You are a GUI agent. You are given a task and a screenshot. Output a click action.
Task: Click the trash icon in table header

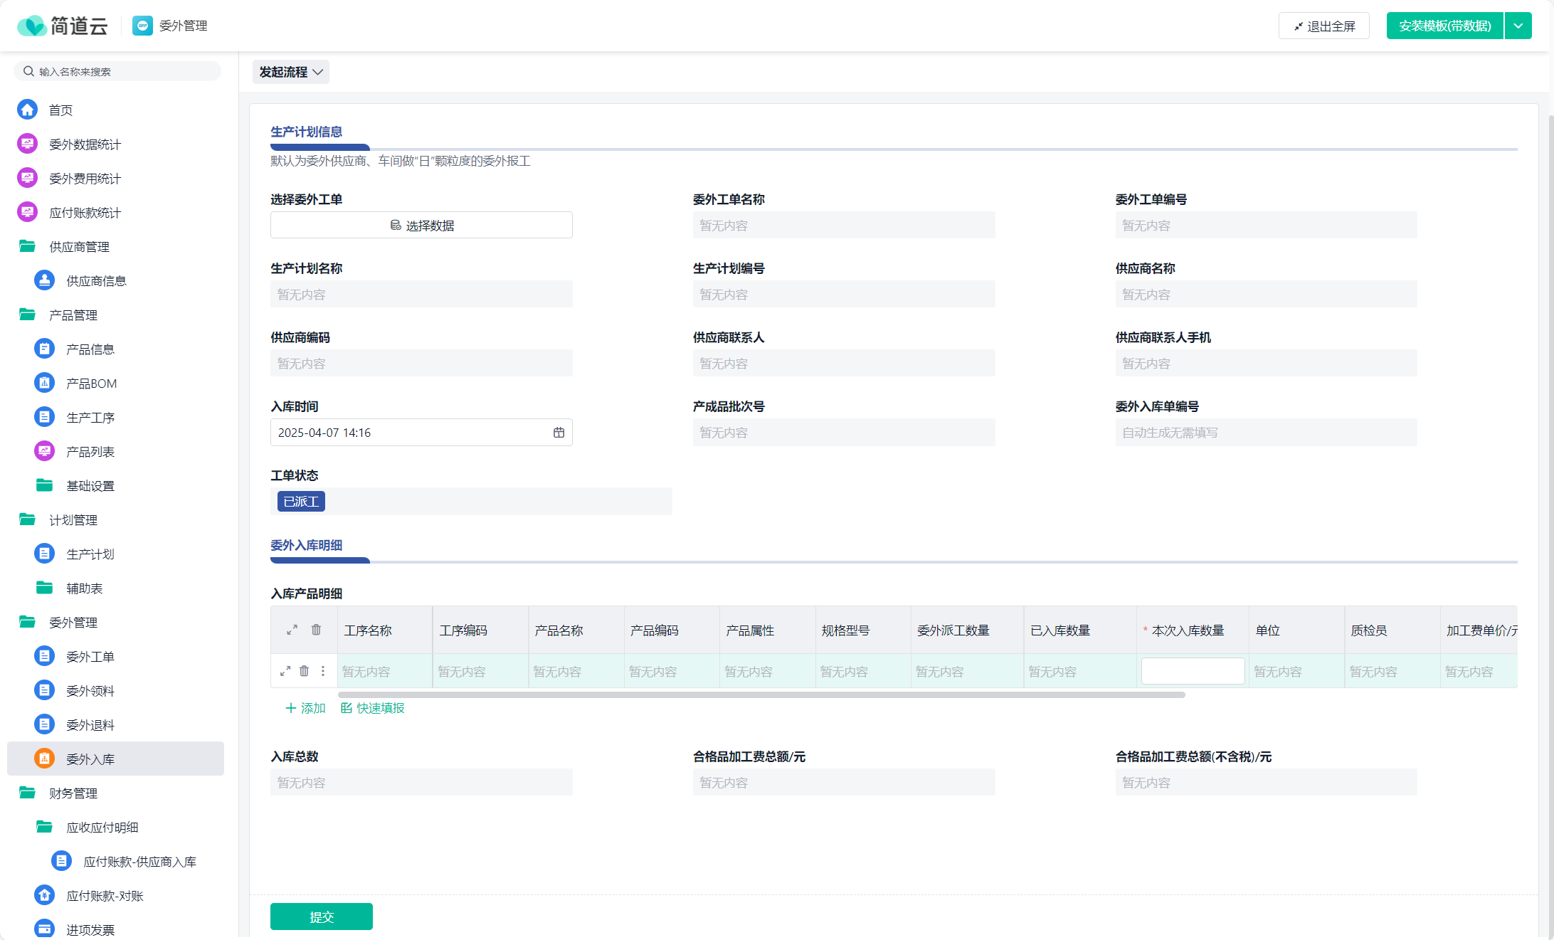click(316, 630)
